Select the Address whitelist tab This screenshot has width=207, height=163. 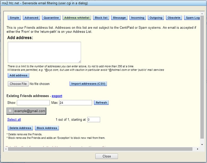(77, 18)
